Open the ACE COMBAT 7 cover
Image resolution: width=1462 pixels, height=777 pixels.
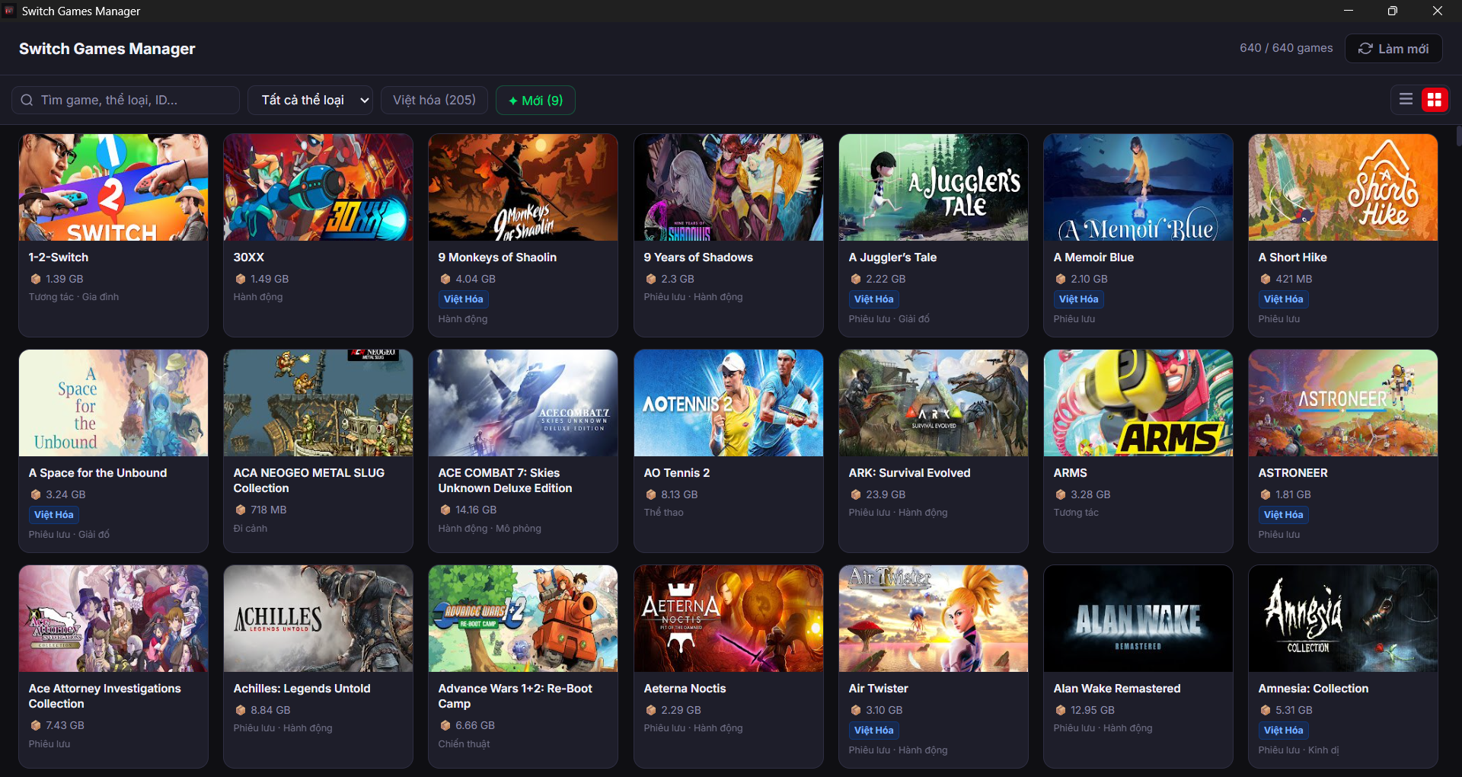523,403
